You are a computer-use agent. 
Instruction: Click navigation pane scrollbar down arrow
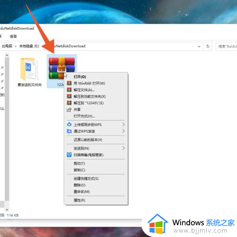[7, 210]
